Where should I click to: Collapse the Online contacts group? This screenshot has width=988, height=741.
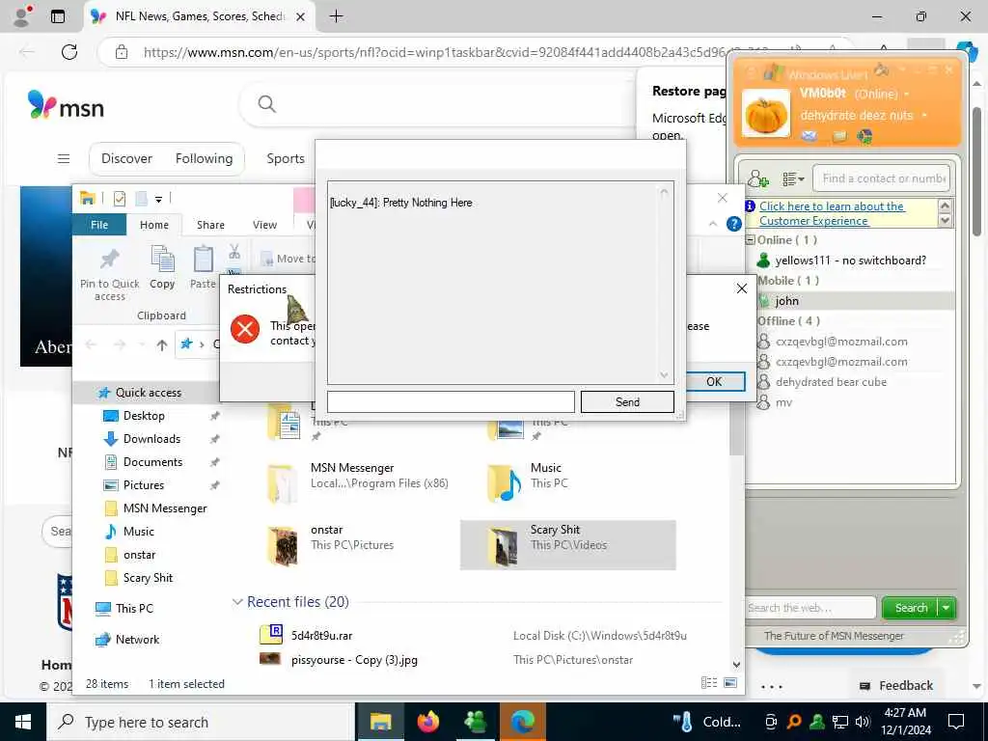[750, 239]
